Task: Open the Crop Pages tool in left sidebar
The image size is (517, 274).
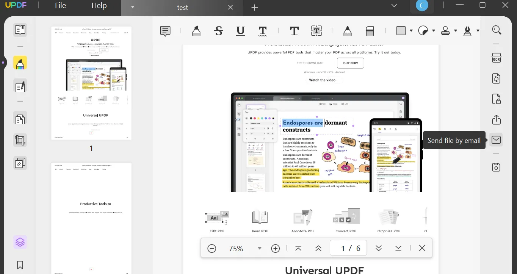Action: (20, 141)
